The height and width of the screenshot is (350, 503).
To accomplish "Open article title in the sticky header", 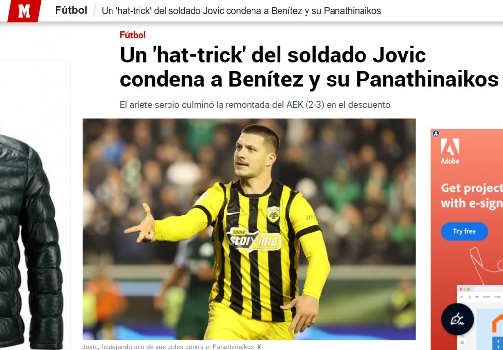I will click(x=241, y=11).
